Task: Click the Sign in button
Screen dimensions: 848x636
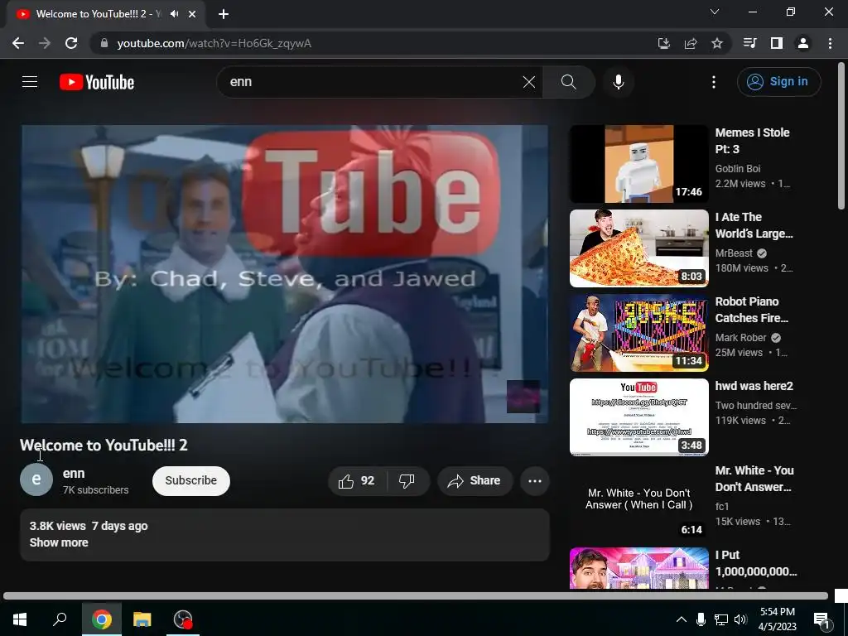Action: point(778,82)
